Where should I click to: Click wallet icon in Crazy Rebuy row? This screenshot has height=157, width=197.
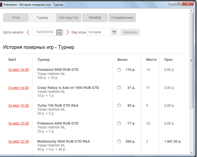(119, 88)
